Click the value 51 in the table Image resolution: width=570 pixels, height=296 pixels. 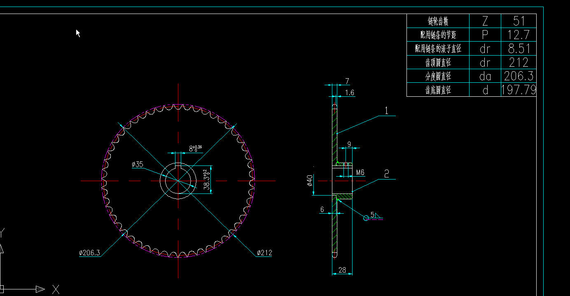coord(519,21)
